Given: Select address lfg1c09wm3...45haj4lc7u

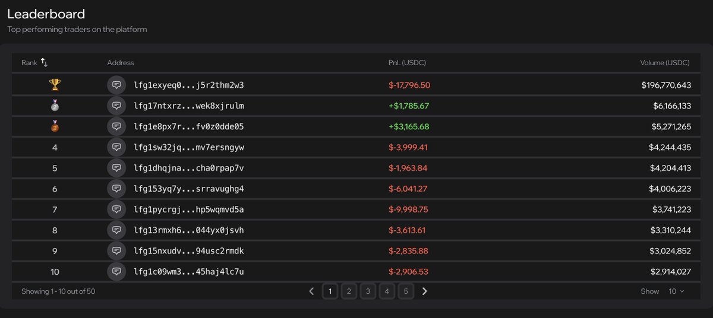Looking at the screenshot, I should (189, 272).
